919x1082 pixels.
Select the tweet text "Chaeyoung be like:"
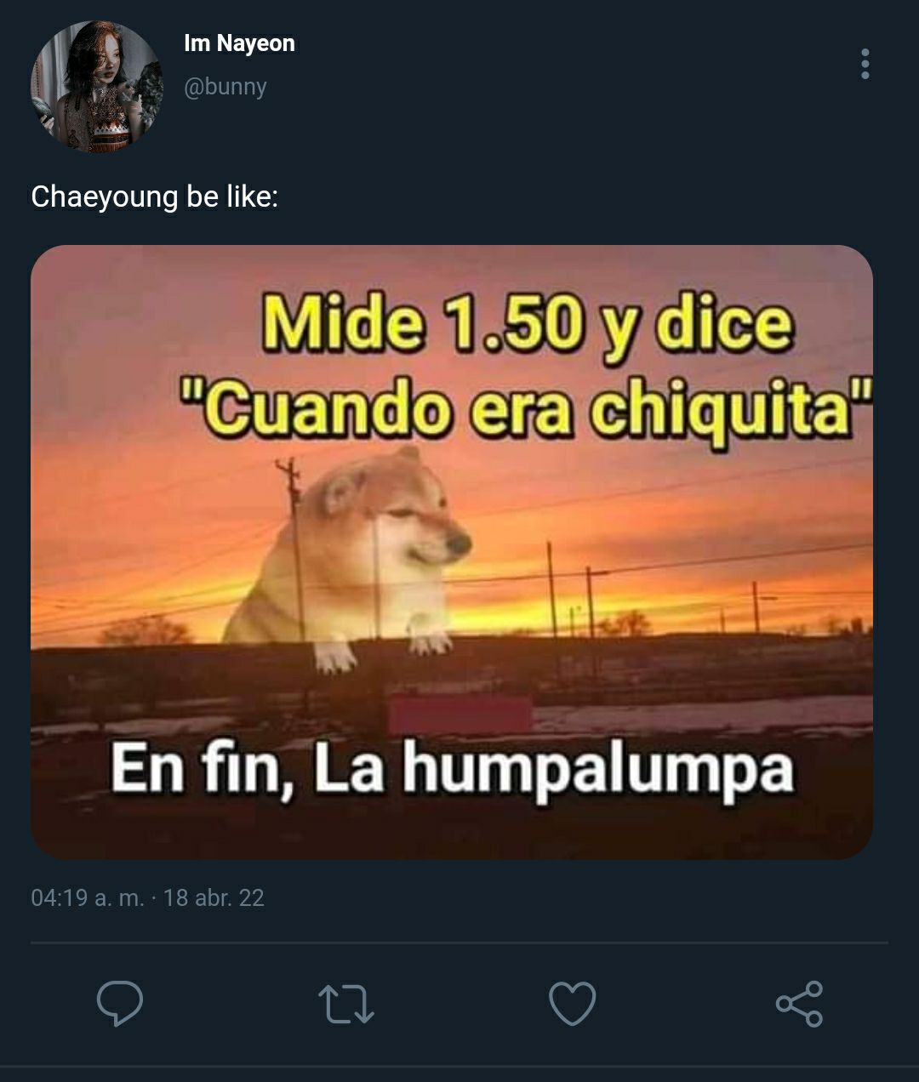coord(154,196)
